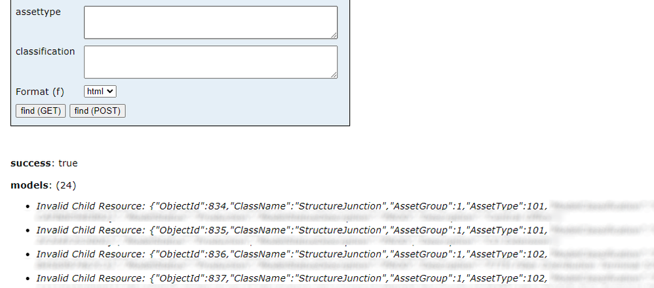
Task: Focus the classification text area
Action: coord(210,62)
